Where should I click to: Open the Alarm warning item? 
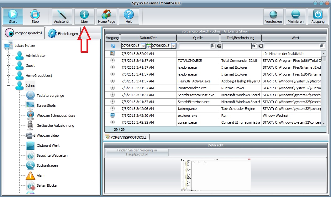[41, 175]
